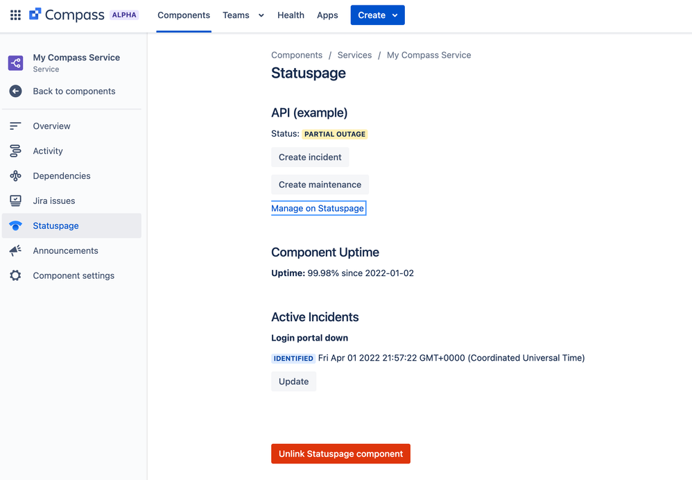The image size is (692, 480).
Task: Click the Unlink Statuspage component button
Action: point(340,454)
